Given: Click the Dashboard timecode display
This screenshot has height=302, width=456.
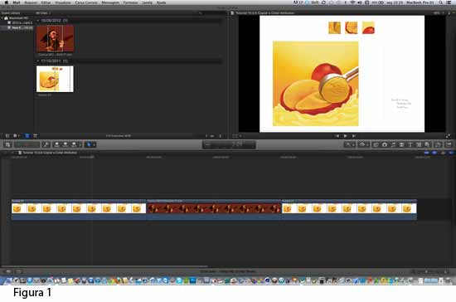Looking at the screenshot, I should coord(229,144).
